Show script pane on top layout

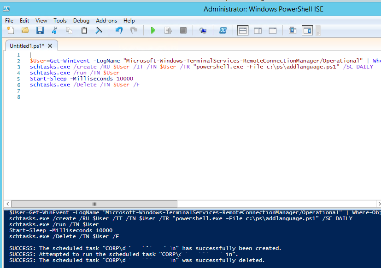coord(243,30)
